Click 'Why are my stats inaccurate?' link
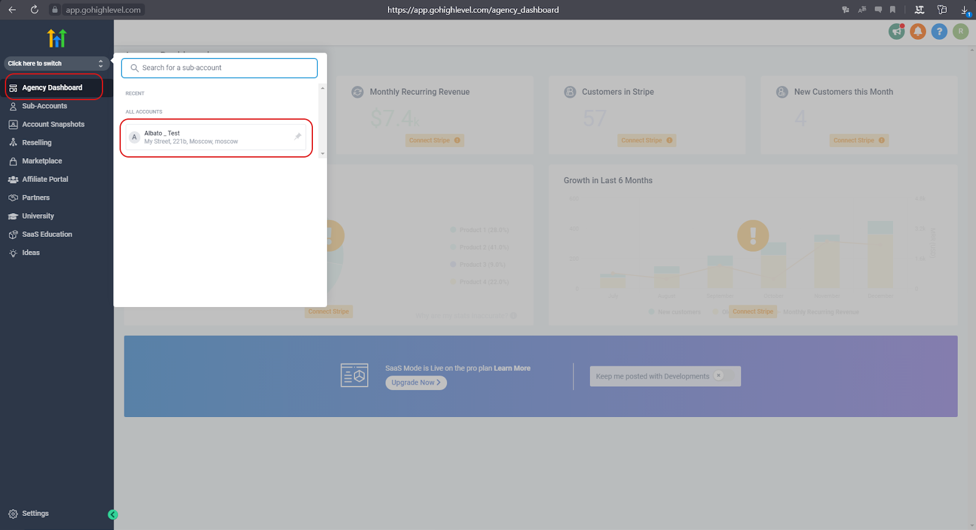The width and height of the screenshot is (976, 530). click(466, 316)
